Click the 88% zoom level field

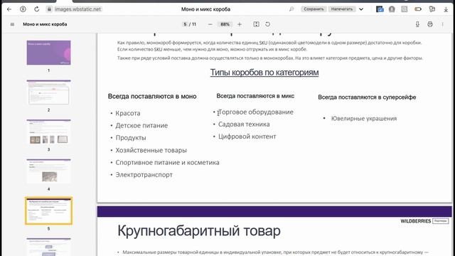[225, 24]
